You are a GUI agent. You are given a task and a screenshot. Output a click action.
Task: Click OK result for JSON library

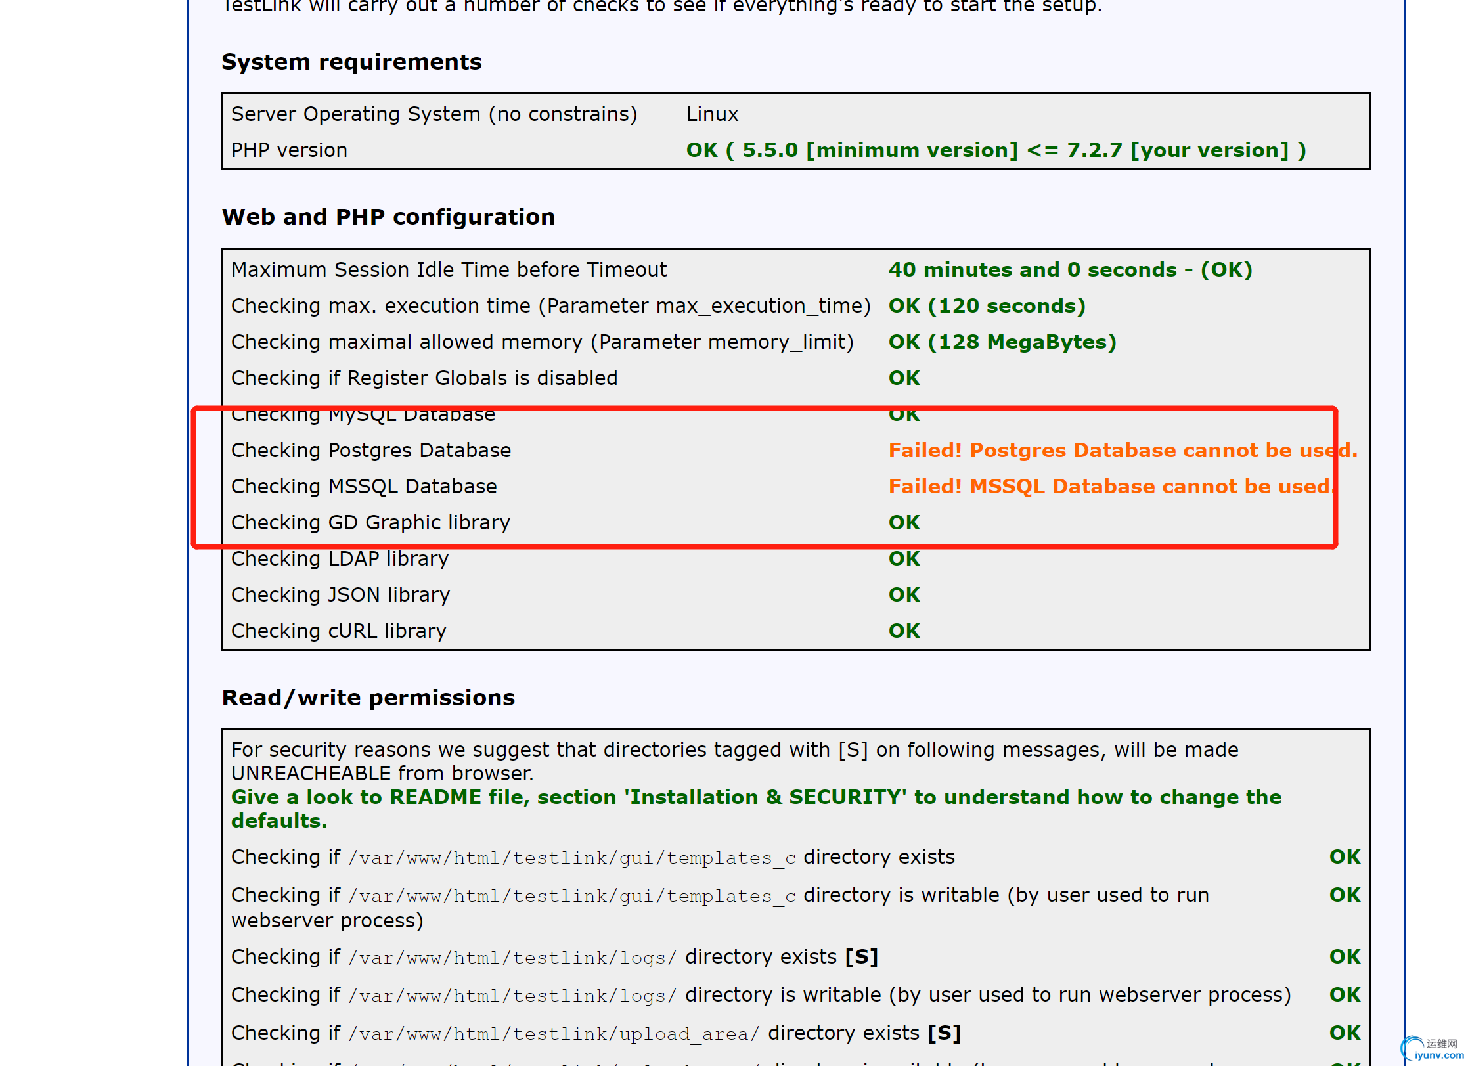click(904, 595)
